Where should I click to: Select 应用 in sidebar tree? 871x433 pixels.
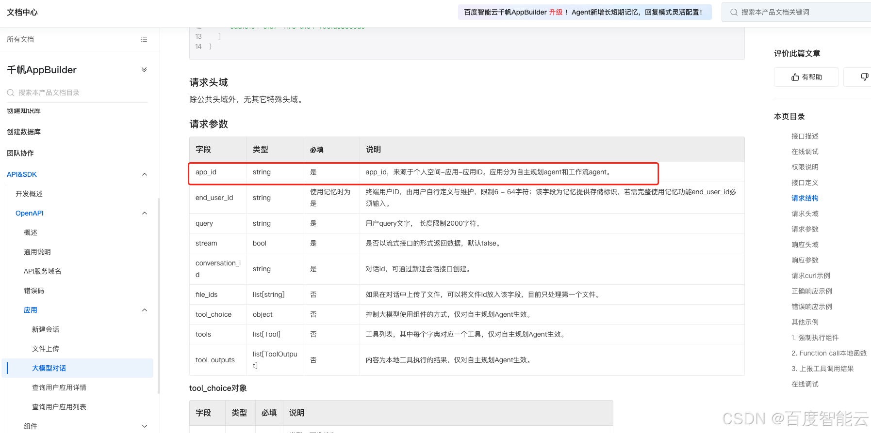[x=31, y=310]
